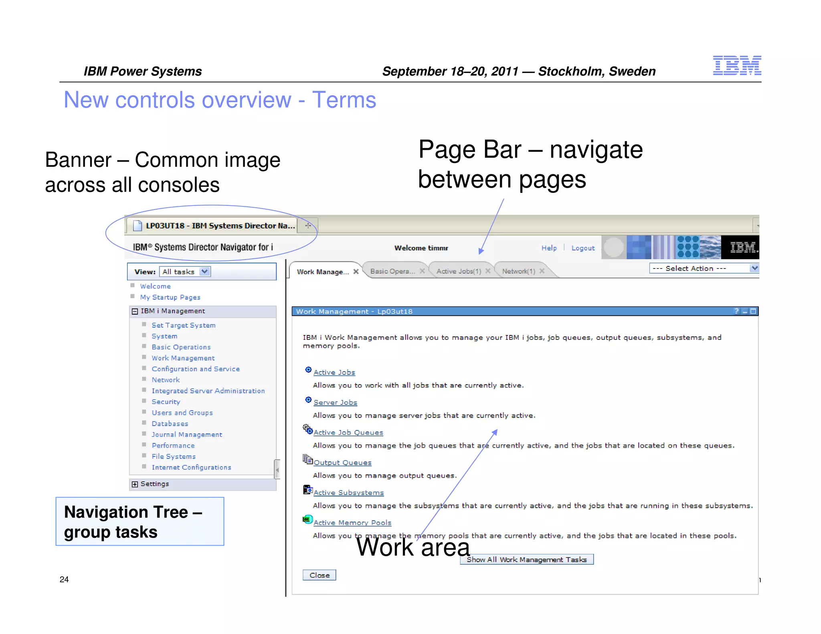Click the Output Queues icon
Screen dimensions: 821x634
[x=308, y=460]
